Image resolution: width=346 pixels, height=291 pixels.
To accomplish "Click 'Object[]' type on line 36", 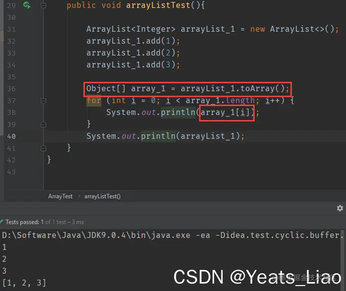I will tap(106, 89).
